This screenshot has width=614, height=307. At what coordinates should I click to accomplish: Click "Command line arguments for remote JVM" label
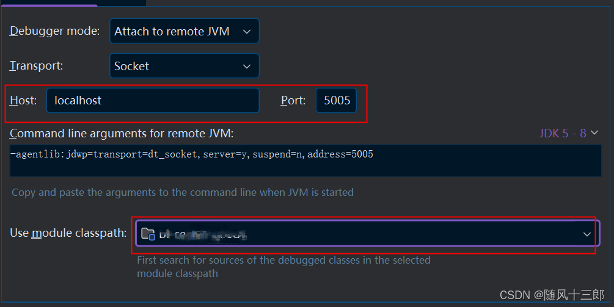click(x=122, y=134)
